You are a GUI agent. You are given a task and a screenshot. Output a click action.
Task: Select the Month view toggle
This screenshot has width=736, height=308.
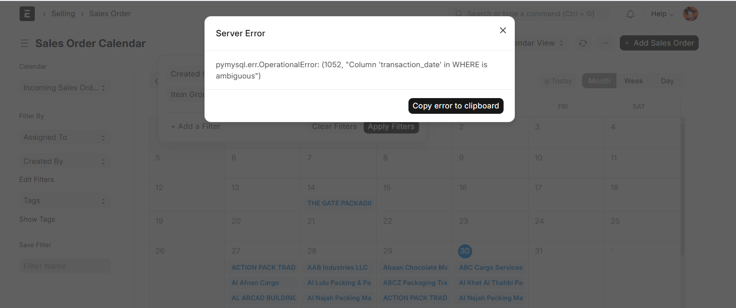coord(599,81)
